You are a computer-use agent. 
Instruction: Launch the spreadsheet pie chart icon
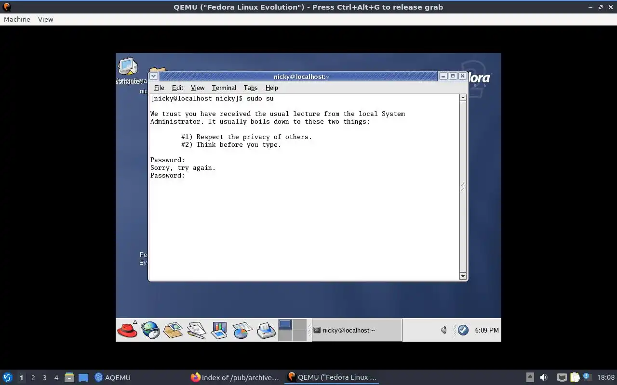242,330
